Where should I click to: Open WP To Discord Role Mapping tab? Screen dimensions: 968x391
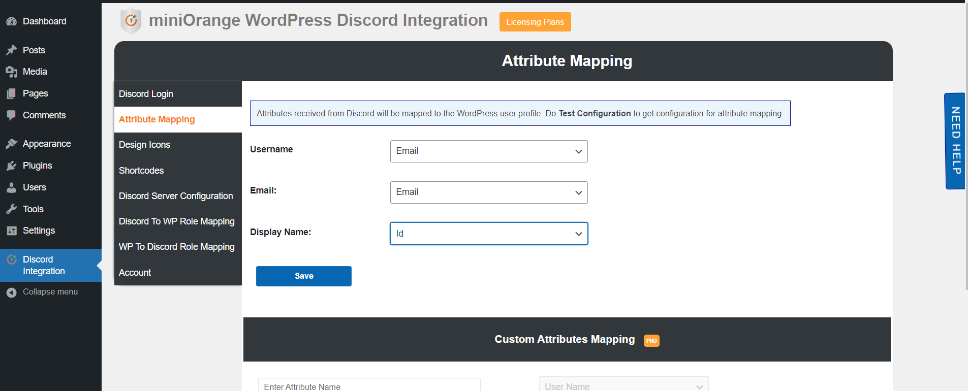pos(178,247)
